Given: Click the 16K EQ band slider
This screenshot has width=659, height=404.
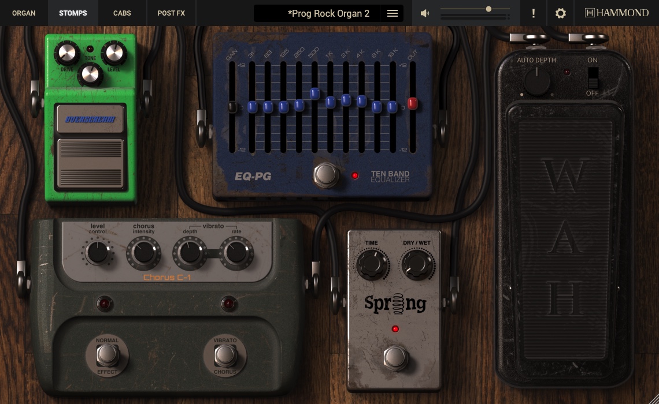Looking at the screenshot, I should click(393, 107).
